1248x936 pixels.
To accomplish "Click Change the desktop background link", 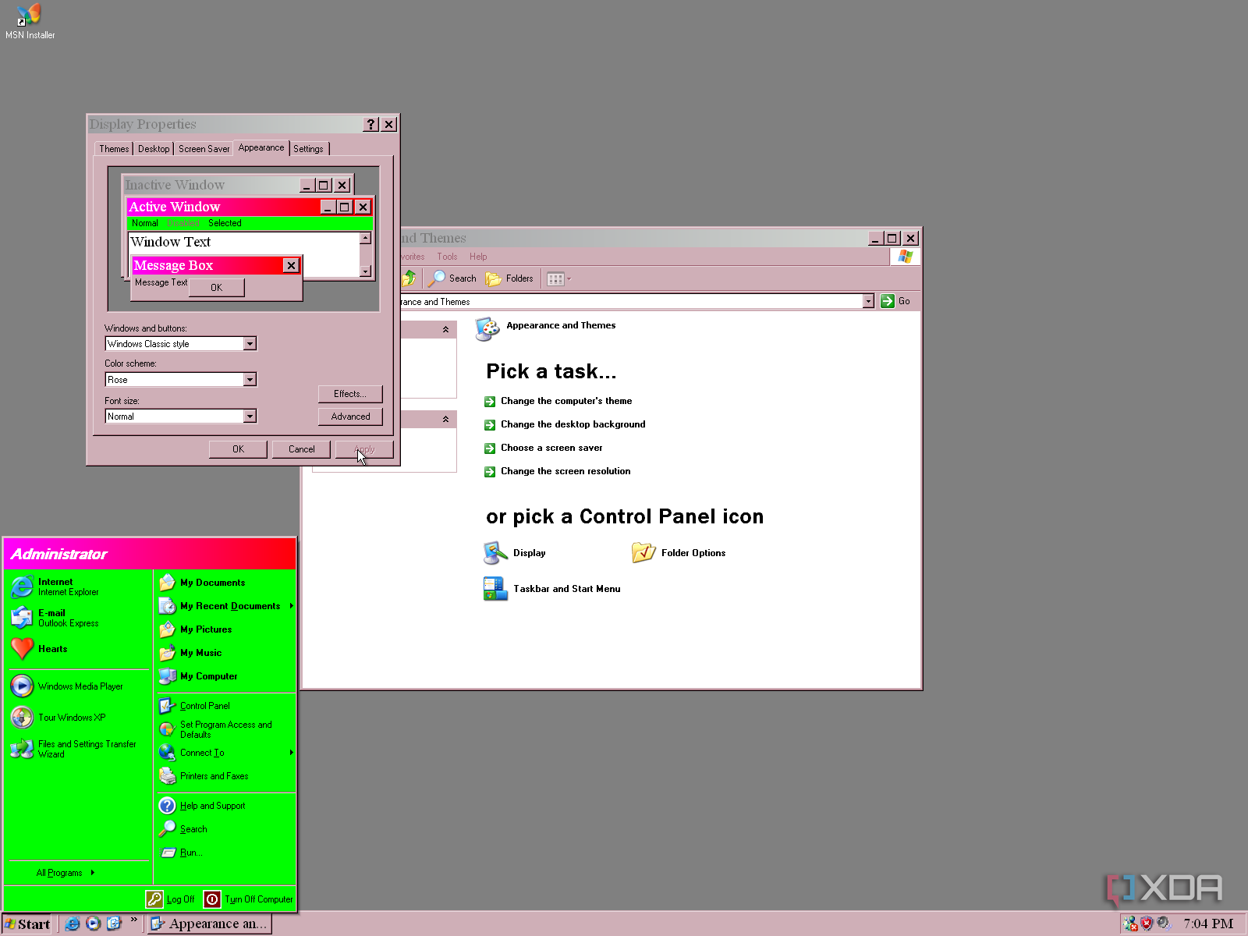I will (573, 424).
